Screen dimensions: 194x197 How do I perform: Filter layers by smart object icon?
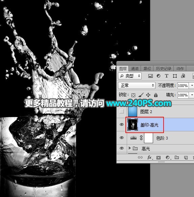(183, 76)
